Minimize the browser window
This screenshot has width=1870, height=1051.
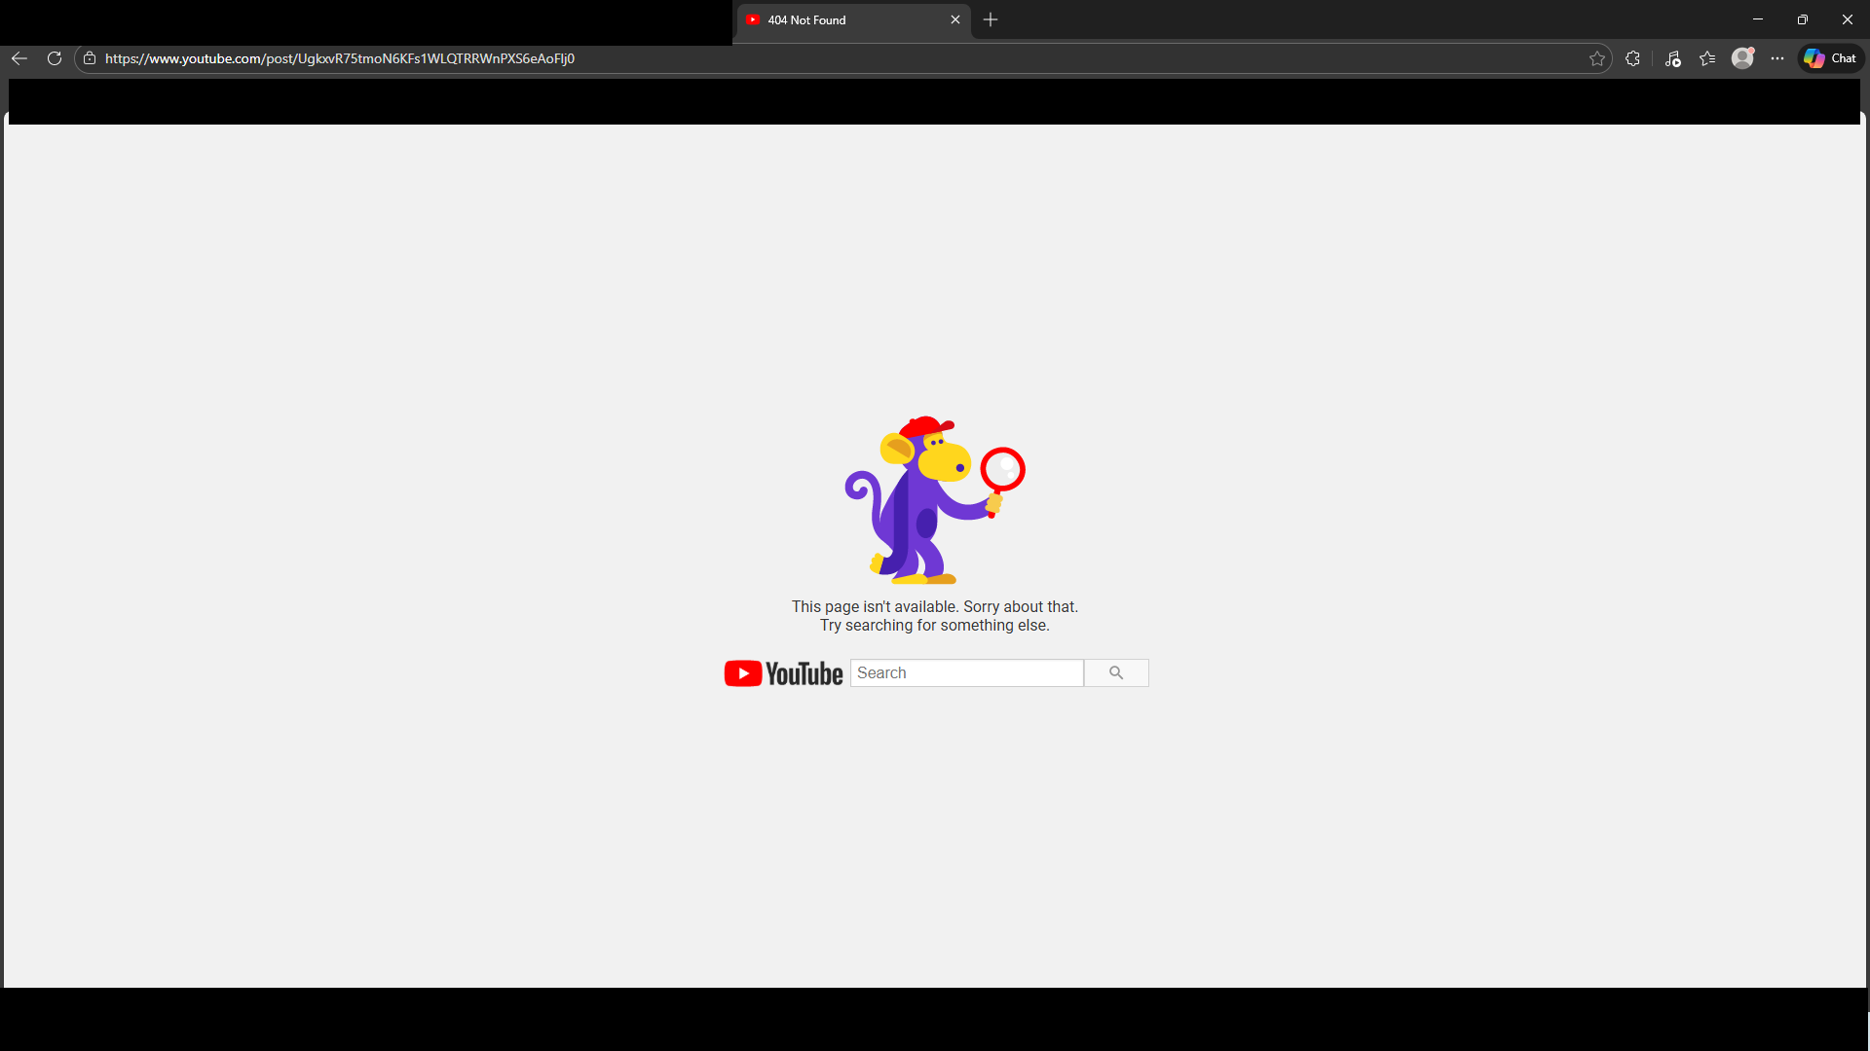[1758, 19]
